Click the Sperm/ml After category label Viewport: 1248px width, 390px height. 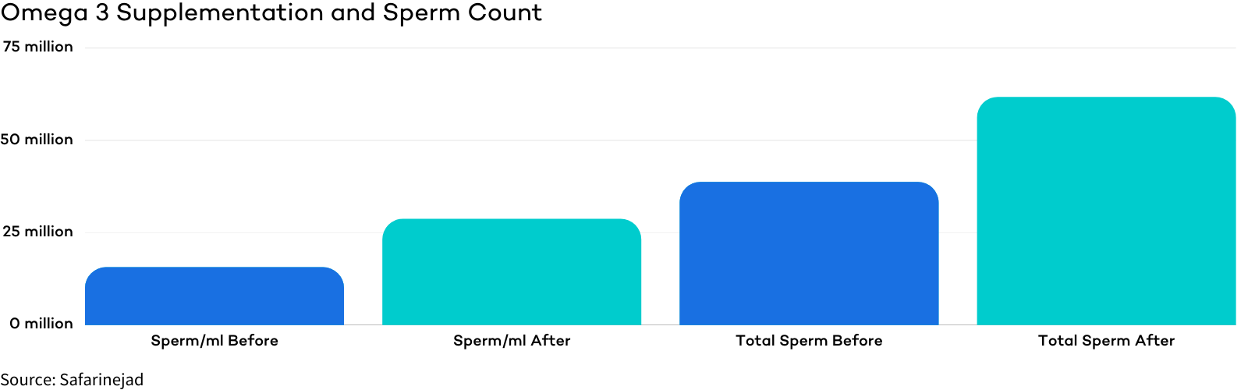pos(512,341)
